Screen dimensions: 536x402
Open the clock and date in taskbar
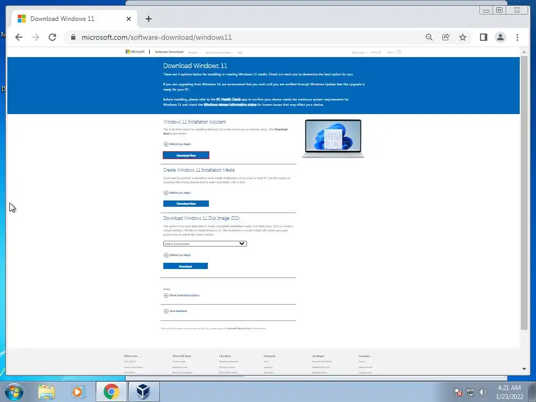(509, 392)
